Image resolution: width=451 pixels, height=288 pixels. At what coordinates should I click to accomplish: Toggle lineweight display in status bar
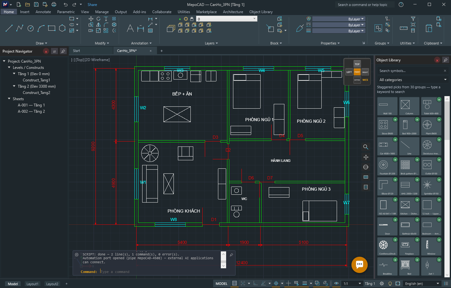(x=305, y=283)
